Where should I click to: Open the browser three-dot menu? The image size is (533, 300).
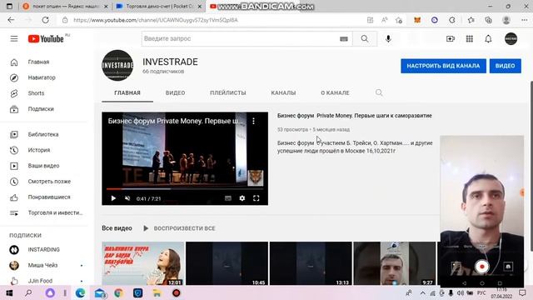coord(524,20)
